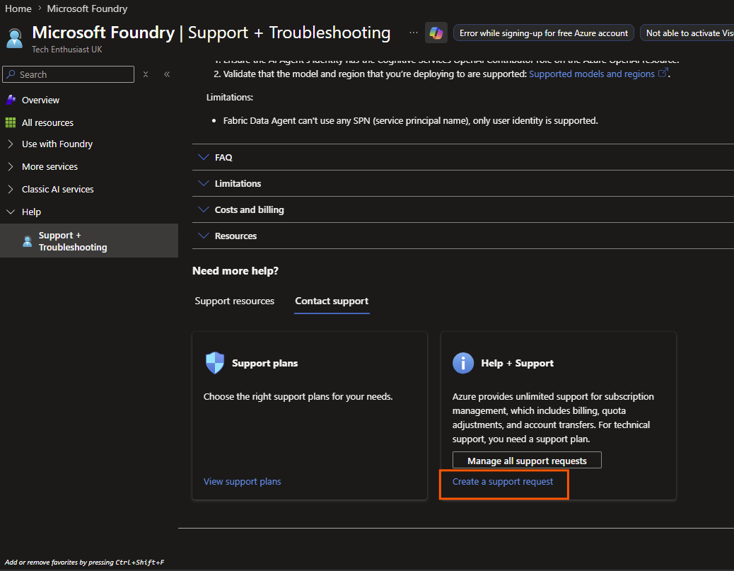Image resolution: width=734 pixels, height=571 pixels.
Task: Click the Add or remove favorites hint
Action: pos(84,562)
